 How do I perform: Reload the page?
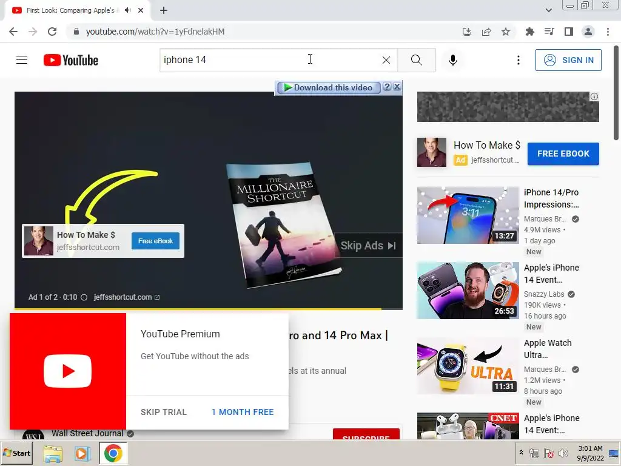52,32
